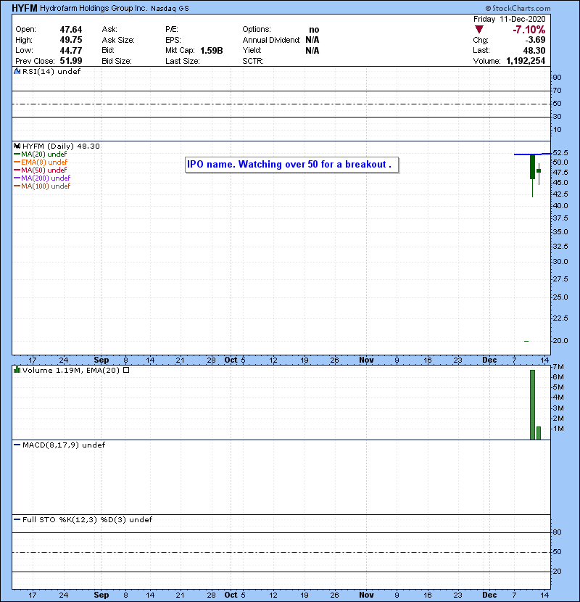Click the small second-day candlestick
This screenshot has height=602, width=580.
pos(539,171)
